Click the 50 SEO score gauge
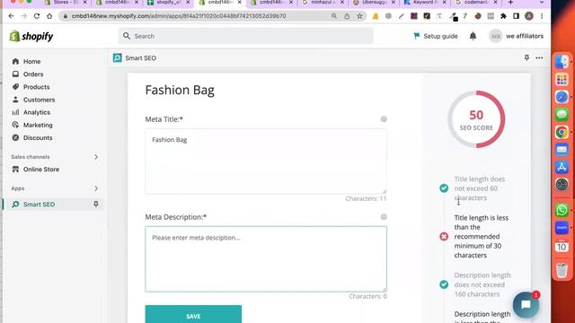 pos(476,119)
